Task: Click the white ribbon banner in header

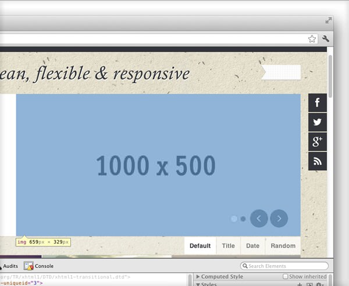Action: point(281,72)
